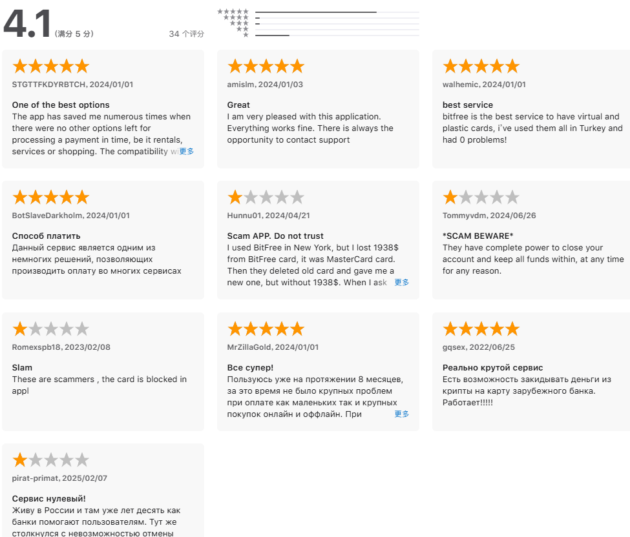This screenshot has width=630, height=537.
Task: Click the five-star rating distribution bar
Action: (x=337, y=12)
